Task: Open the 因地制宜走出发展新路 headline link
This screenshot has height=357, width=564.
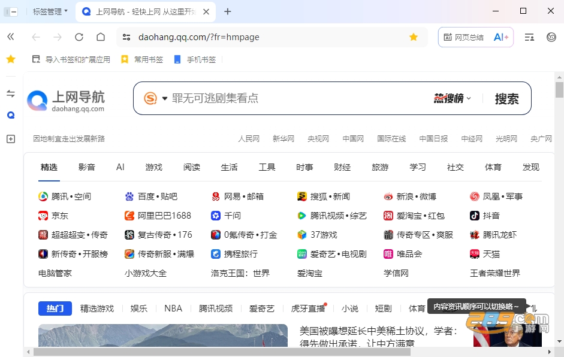Action: pyautogui.click(x=69, y=139)
